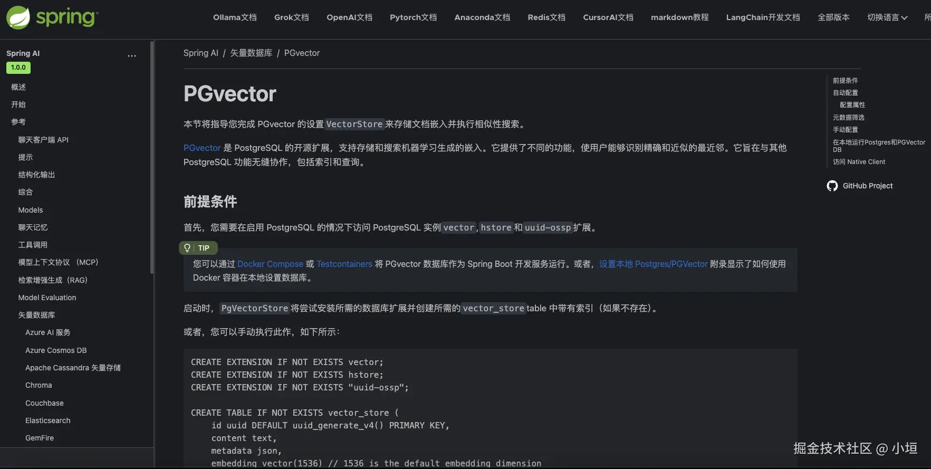Viewport: 931px width, 469px height.
Task: Click 矢量数据库 breadcrumb link
Action: click(251, 53)
